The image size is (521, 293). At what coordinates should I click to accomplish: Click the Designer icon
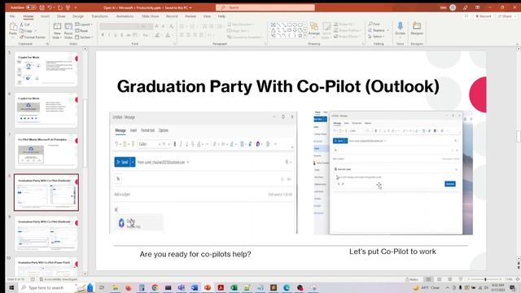pyautogui.click(x=417, y=26)
